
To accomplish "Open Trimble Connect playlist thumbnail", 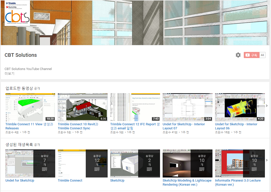I will coord(83,163).
